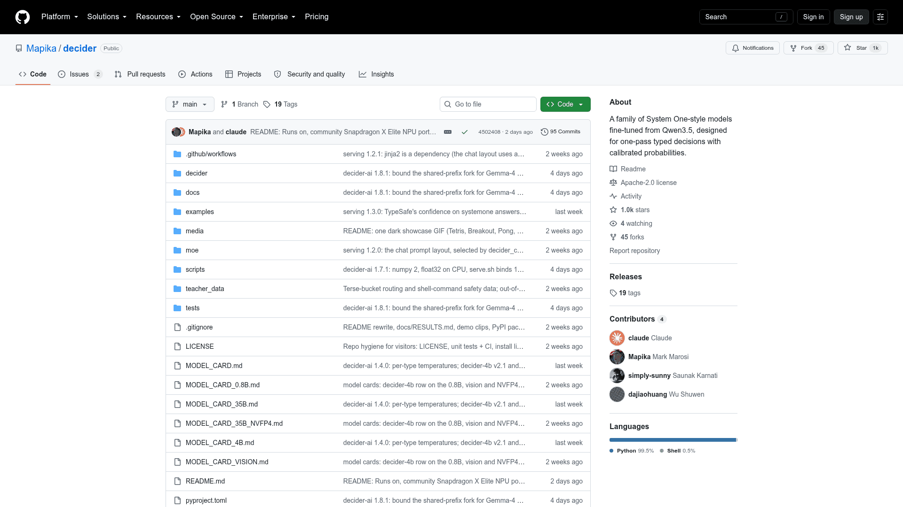The image size is (903, 507).
Task: Click the tag icon beside 19 tags in Releases
Action: pyautogui.click(x=613, y=293)
